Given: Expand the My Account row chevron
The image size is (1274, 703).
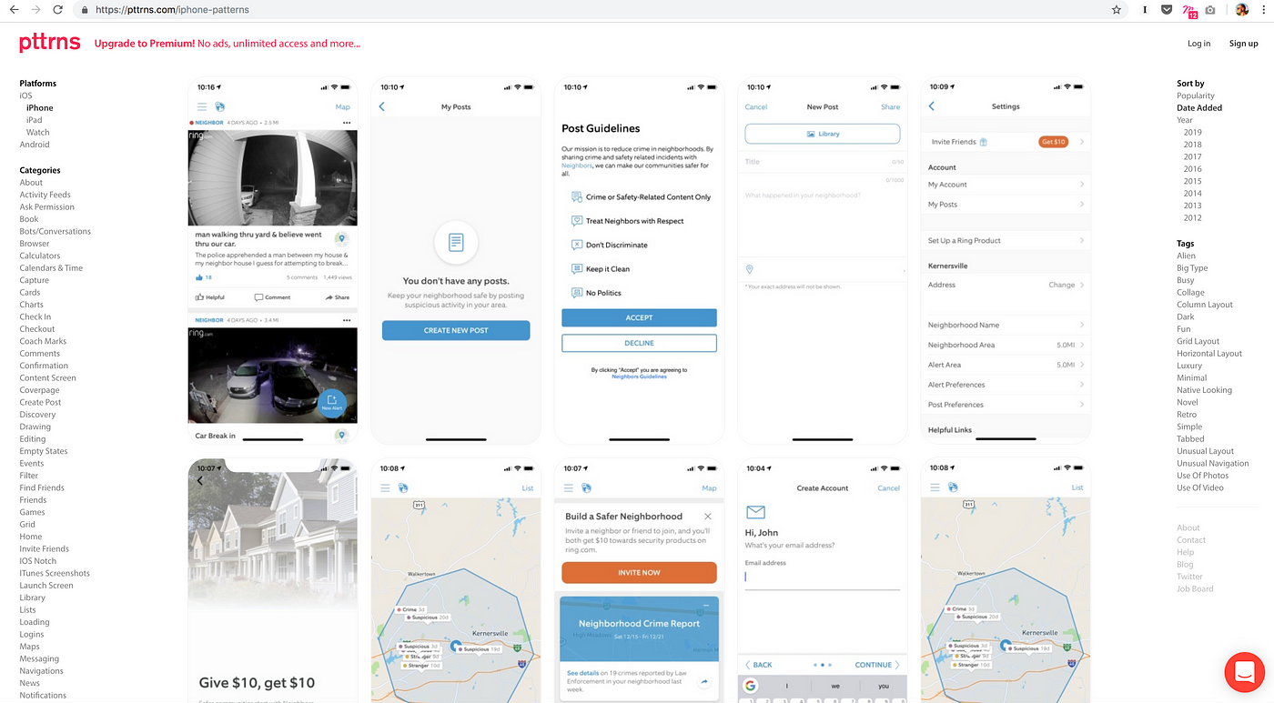Looking at the screenshot, I should [1082, 185].
